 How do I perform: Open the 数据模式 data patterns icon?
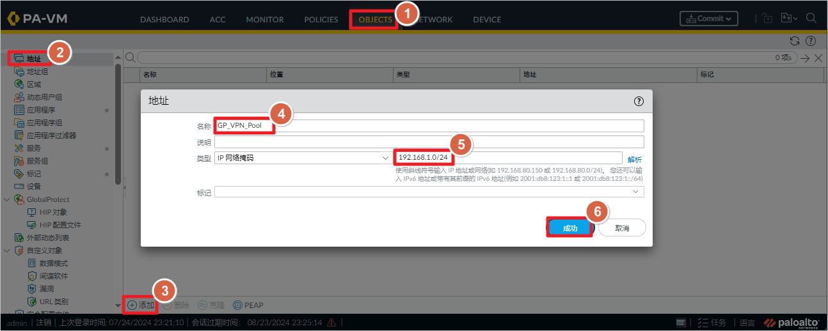32,263
